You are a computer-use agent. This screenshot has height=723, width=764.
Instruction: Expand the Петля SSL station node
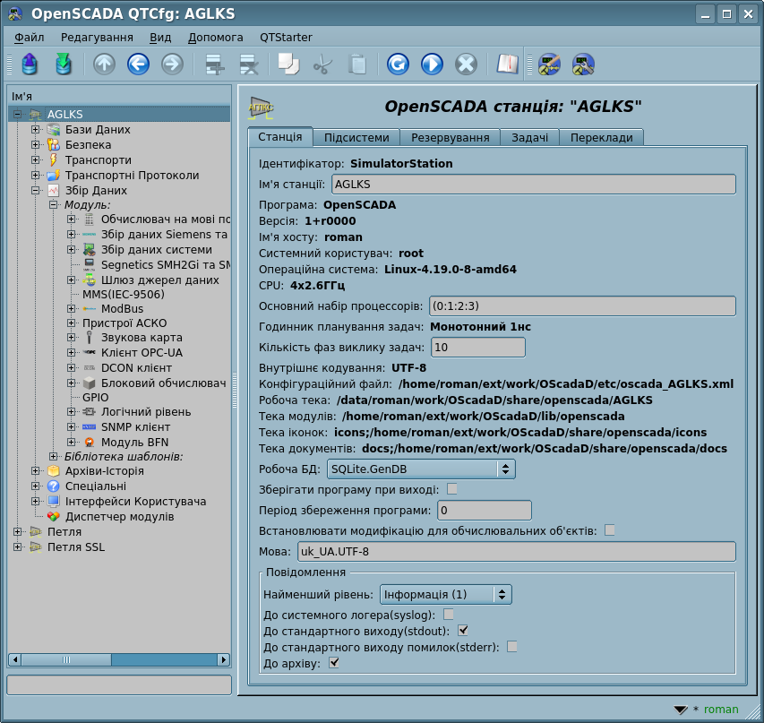18,547
